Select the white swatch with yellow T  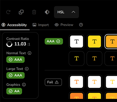tap(111, 82)
